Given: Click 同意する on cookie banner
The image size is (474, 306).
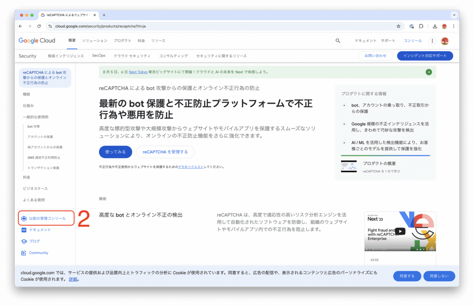Looking at the screenshot, I should pos(407,276).
